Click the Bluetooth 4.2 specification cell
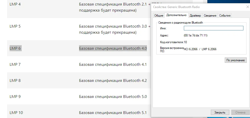This screenshot has height=118, width=250. [113, 81]
